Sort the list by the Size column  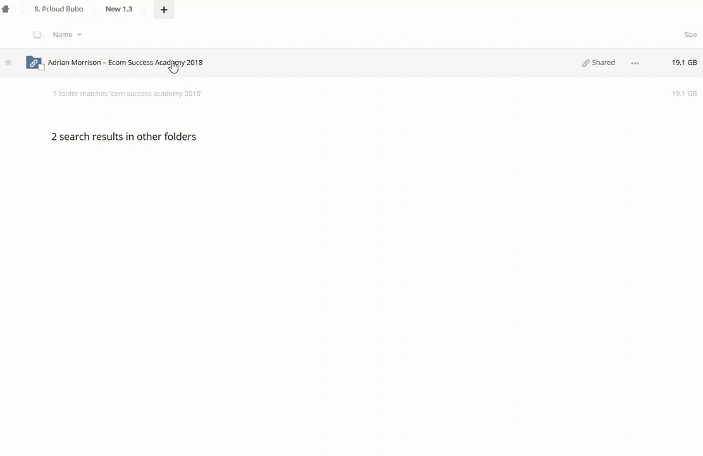(x=690, y=35)
